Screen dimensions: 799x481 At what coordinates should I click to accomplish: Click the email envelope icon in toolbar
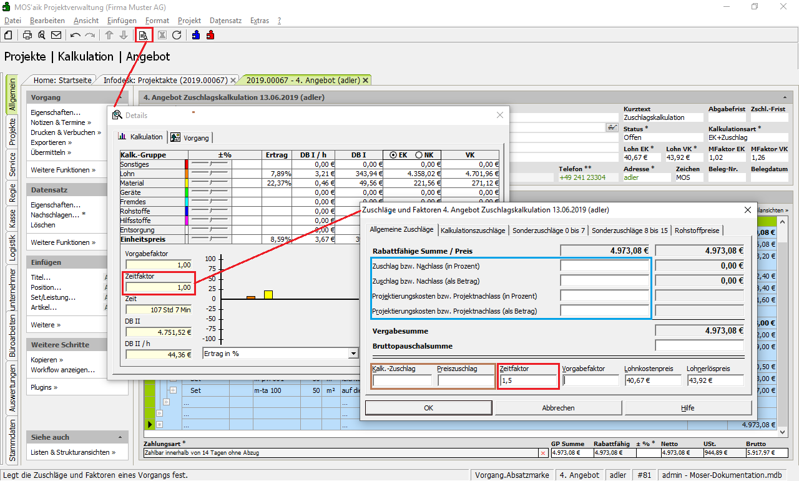pyautogui.click(x=56, y=35)
